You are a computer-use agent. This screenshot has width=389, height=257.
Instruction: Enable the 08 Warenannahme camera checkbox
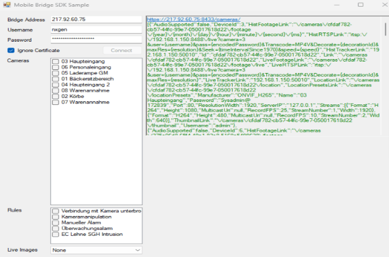click(56, 90)
